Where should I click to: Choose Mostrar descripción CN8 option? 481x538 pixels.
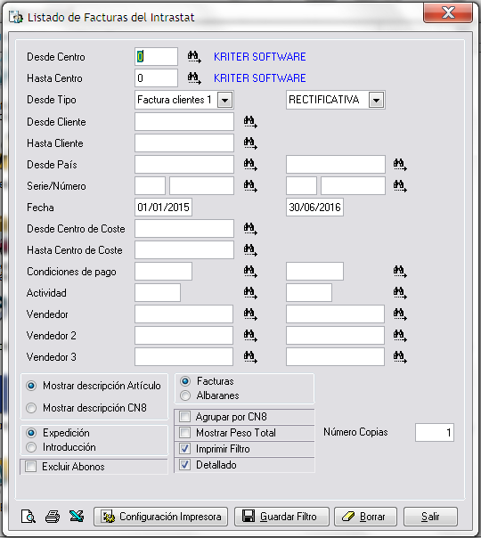31,408
